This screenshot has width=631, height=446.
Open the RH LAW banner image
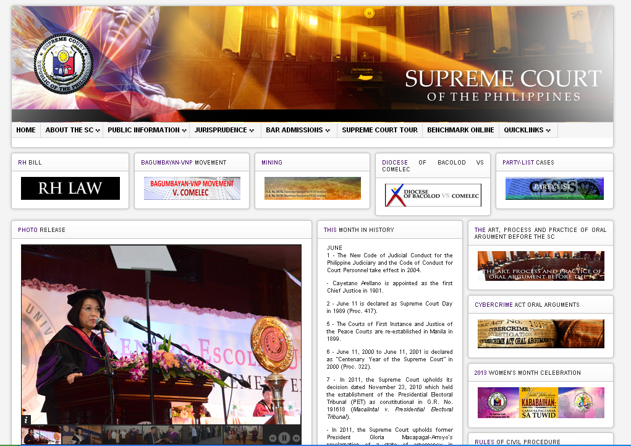coord(70,188)
